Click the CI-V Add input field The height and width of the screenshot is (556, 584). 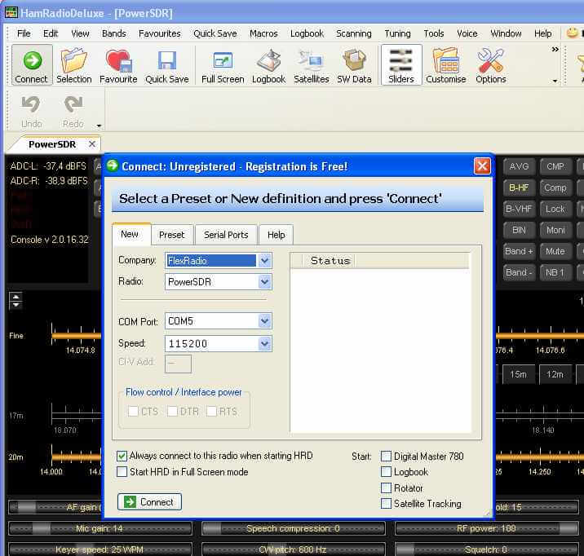coord(178,364)
